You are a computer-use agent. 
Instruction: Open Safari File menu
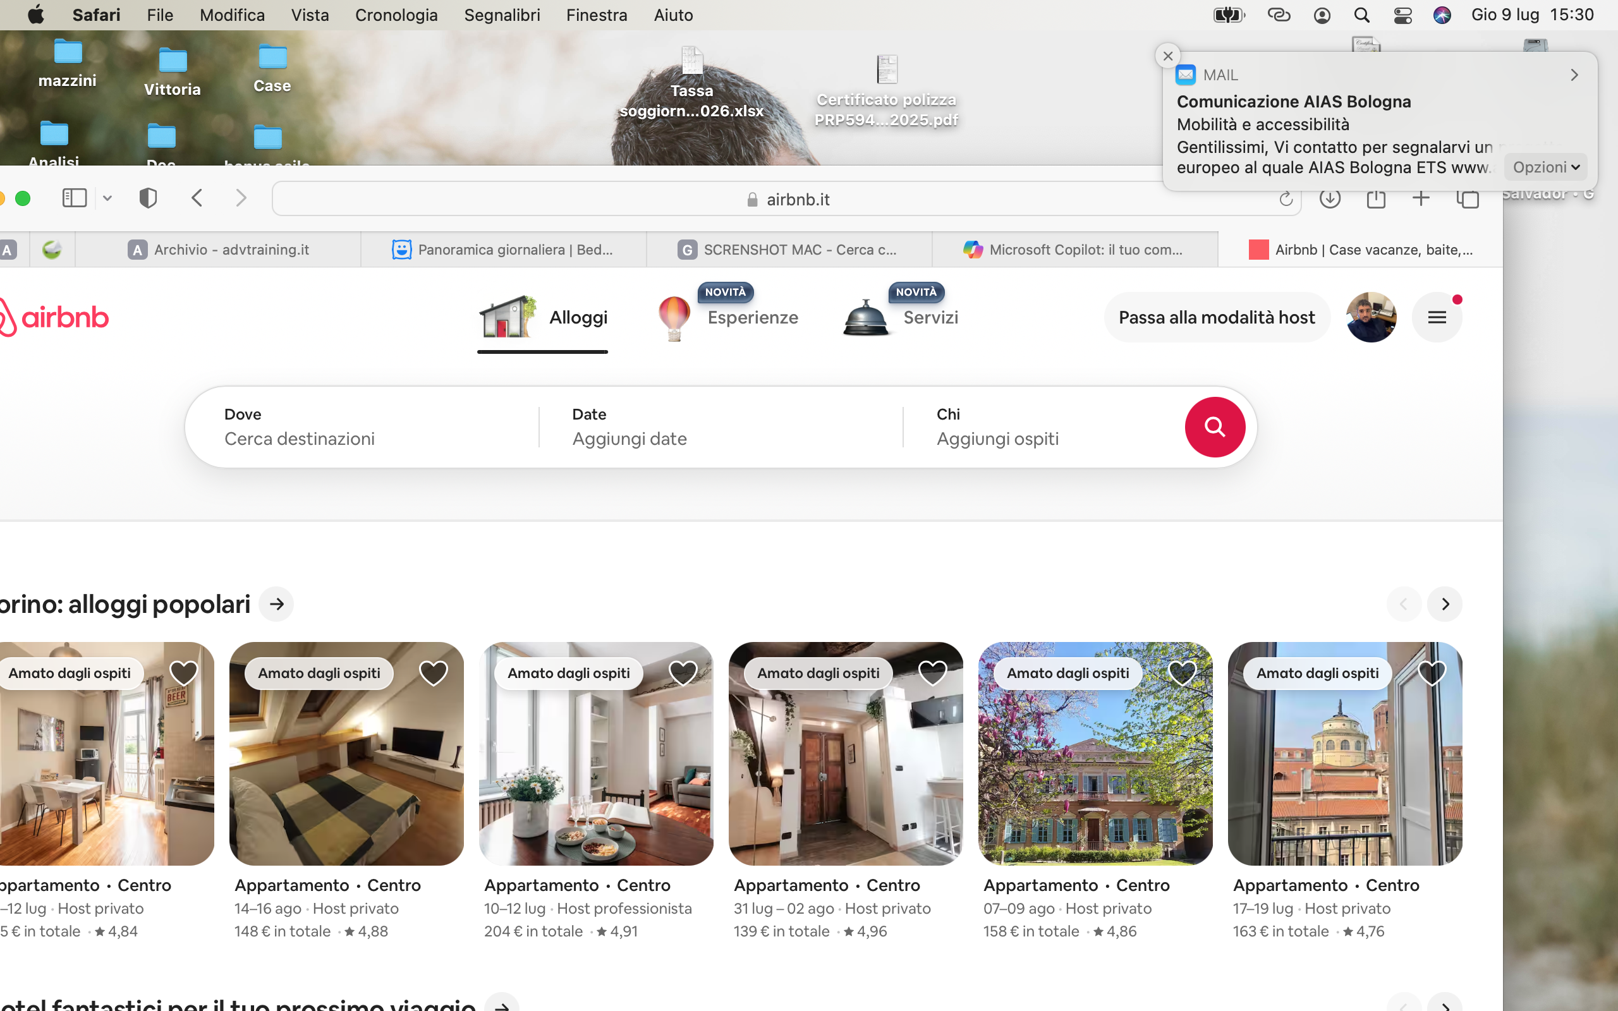[x=160, y=15]
